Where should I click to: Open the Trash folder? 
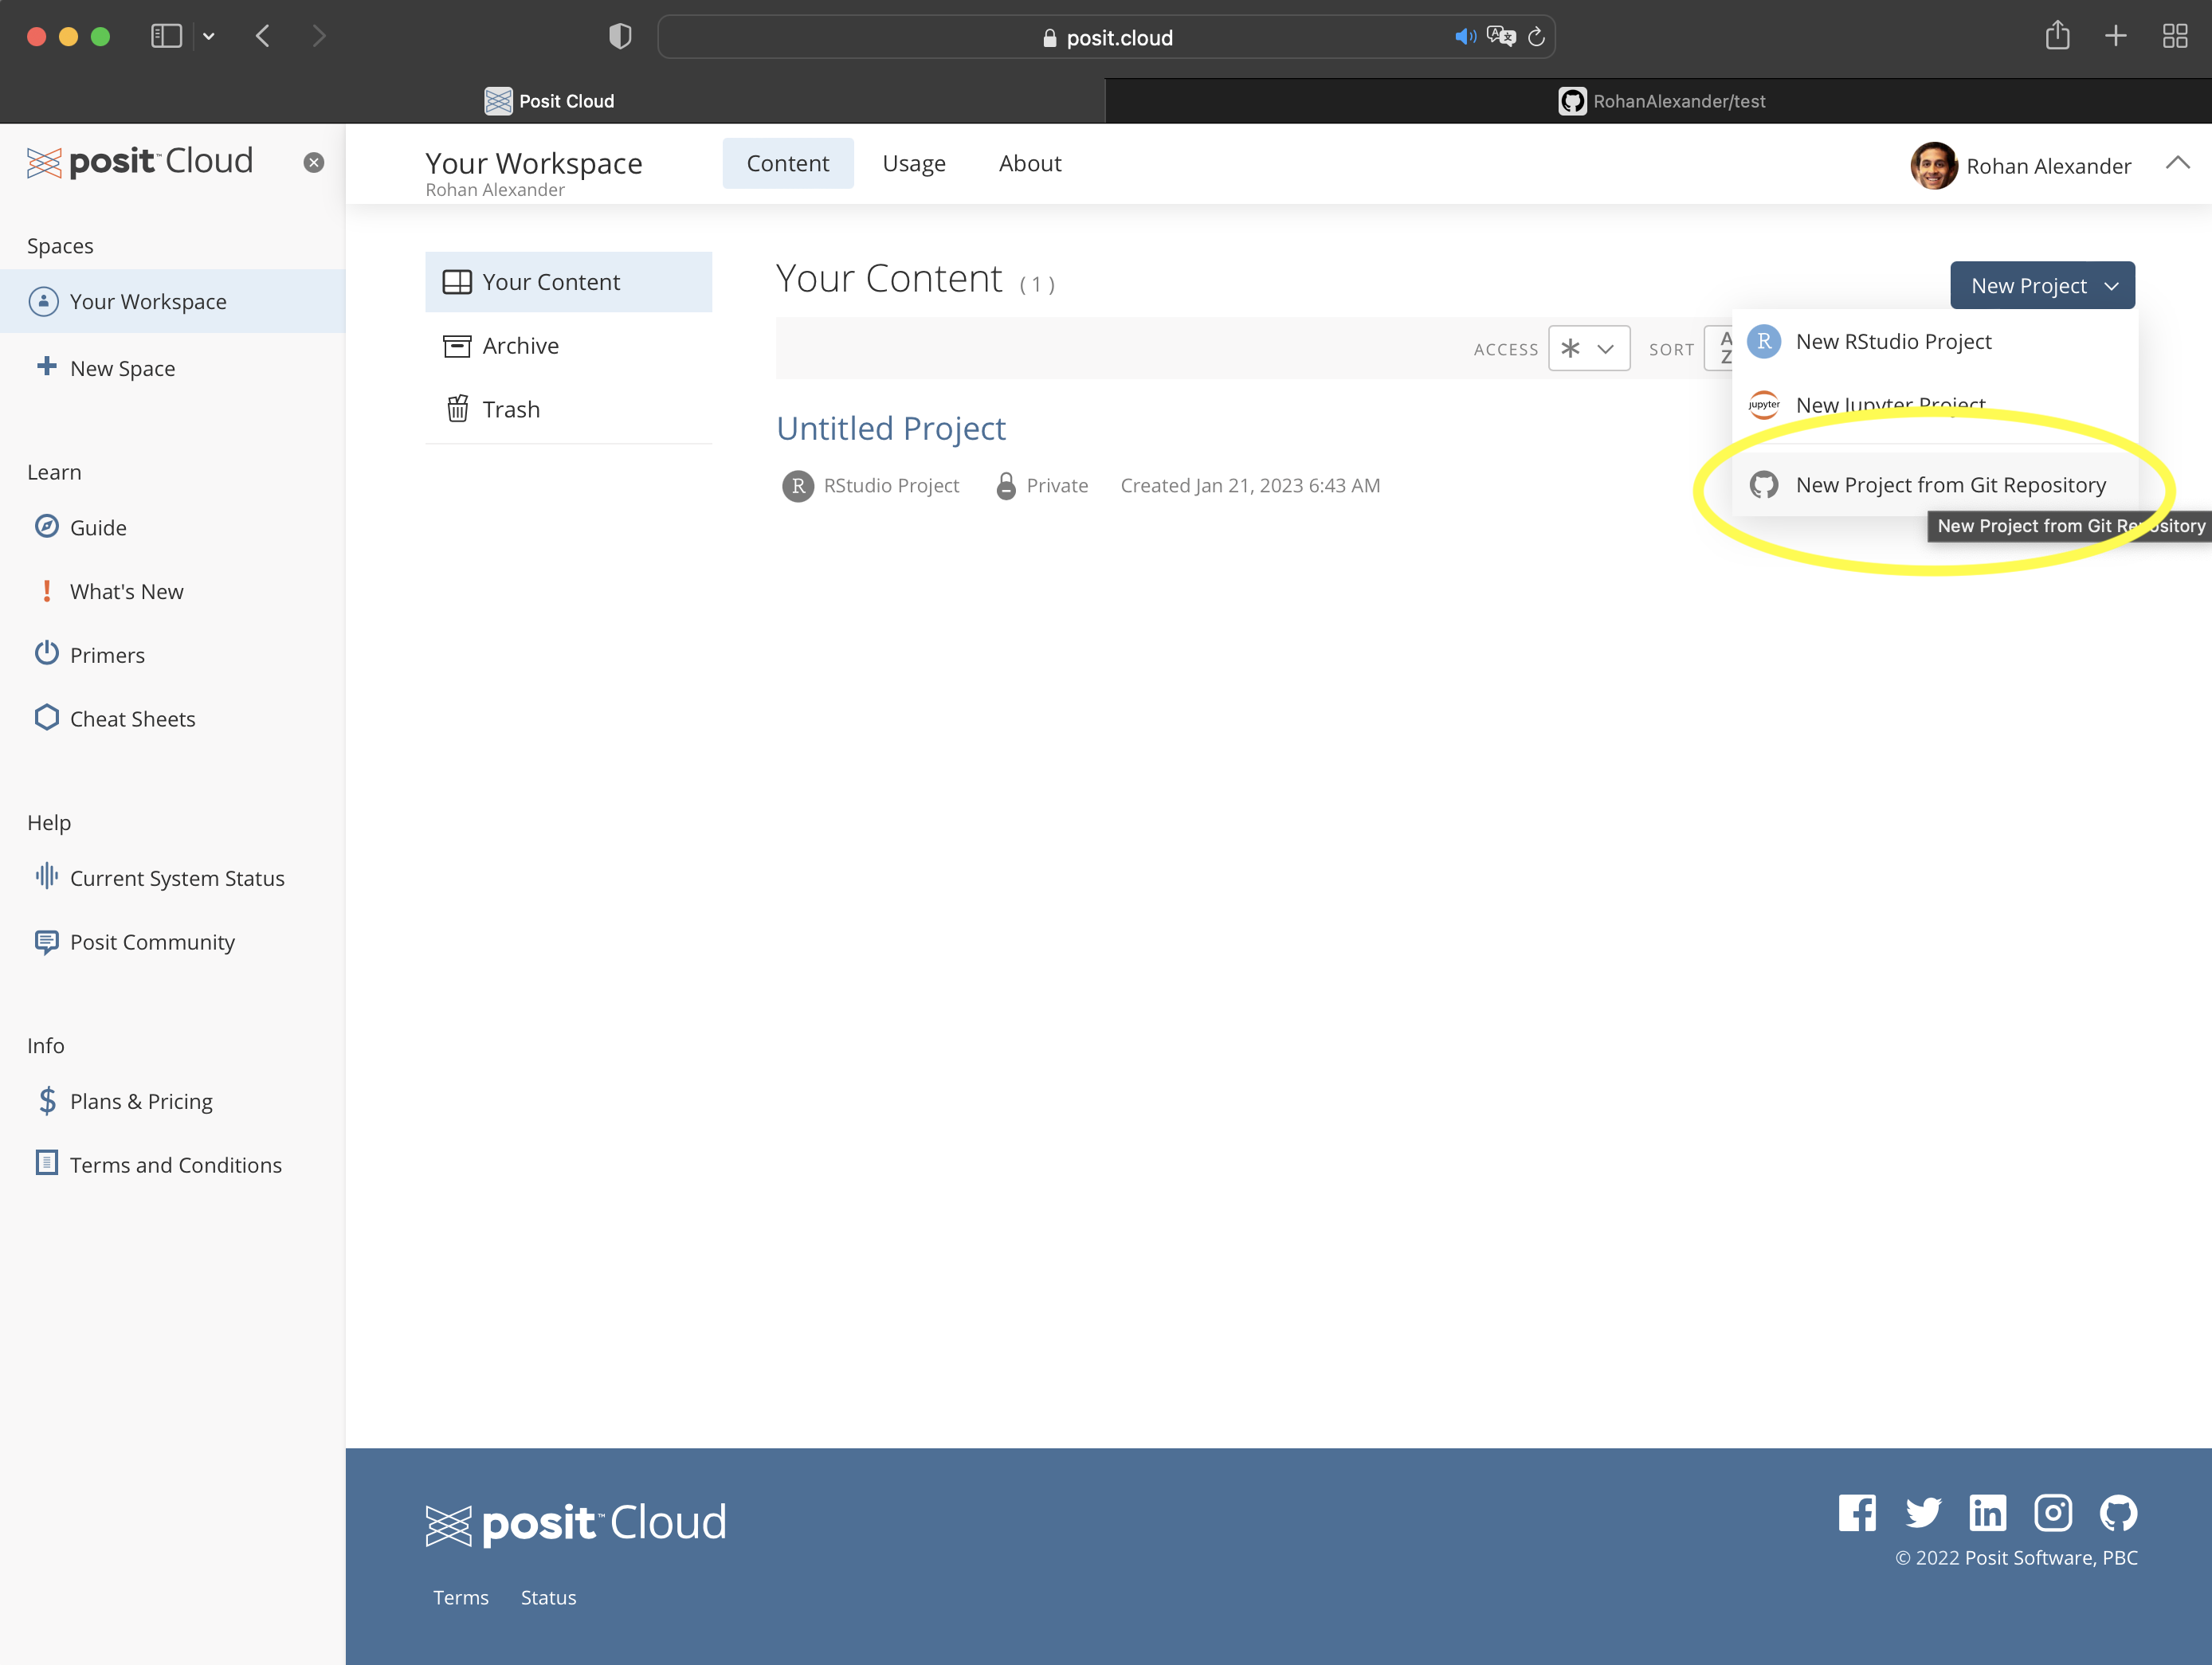pos(510,409)
